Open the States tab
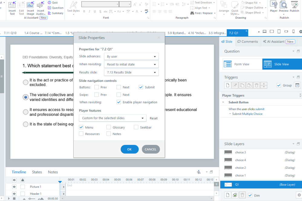 (37, 172)
